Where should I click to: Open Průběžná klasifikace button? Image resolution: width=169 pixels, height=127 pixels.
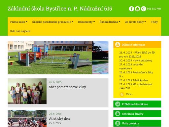point(137,104)
